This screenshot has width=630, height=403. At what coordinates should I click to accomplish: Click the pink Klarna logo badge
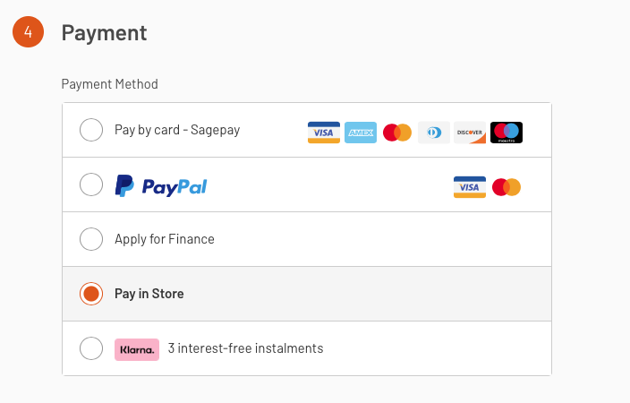137,348
